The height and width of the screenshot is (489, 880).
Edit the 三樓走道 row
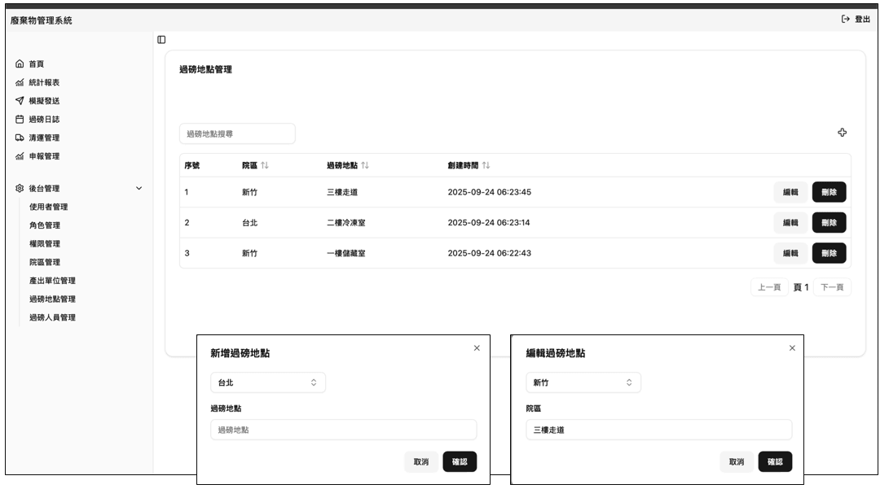(790, 192)
